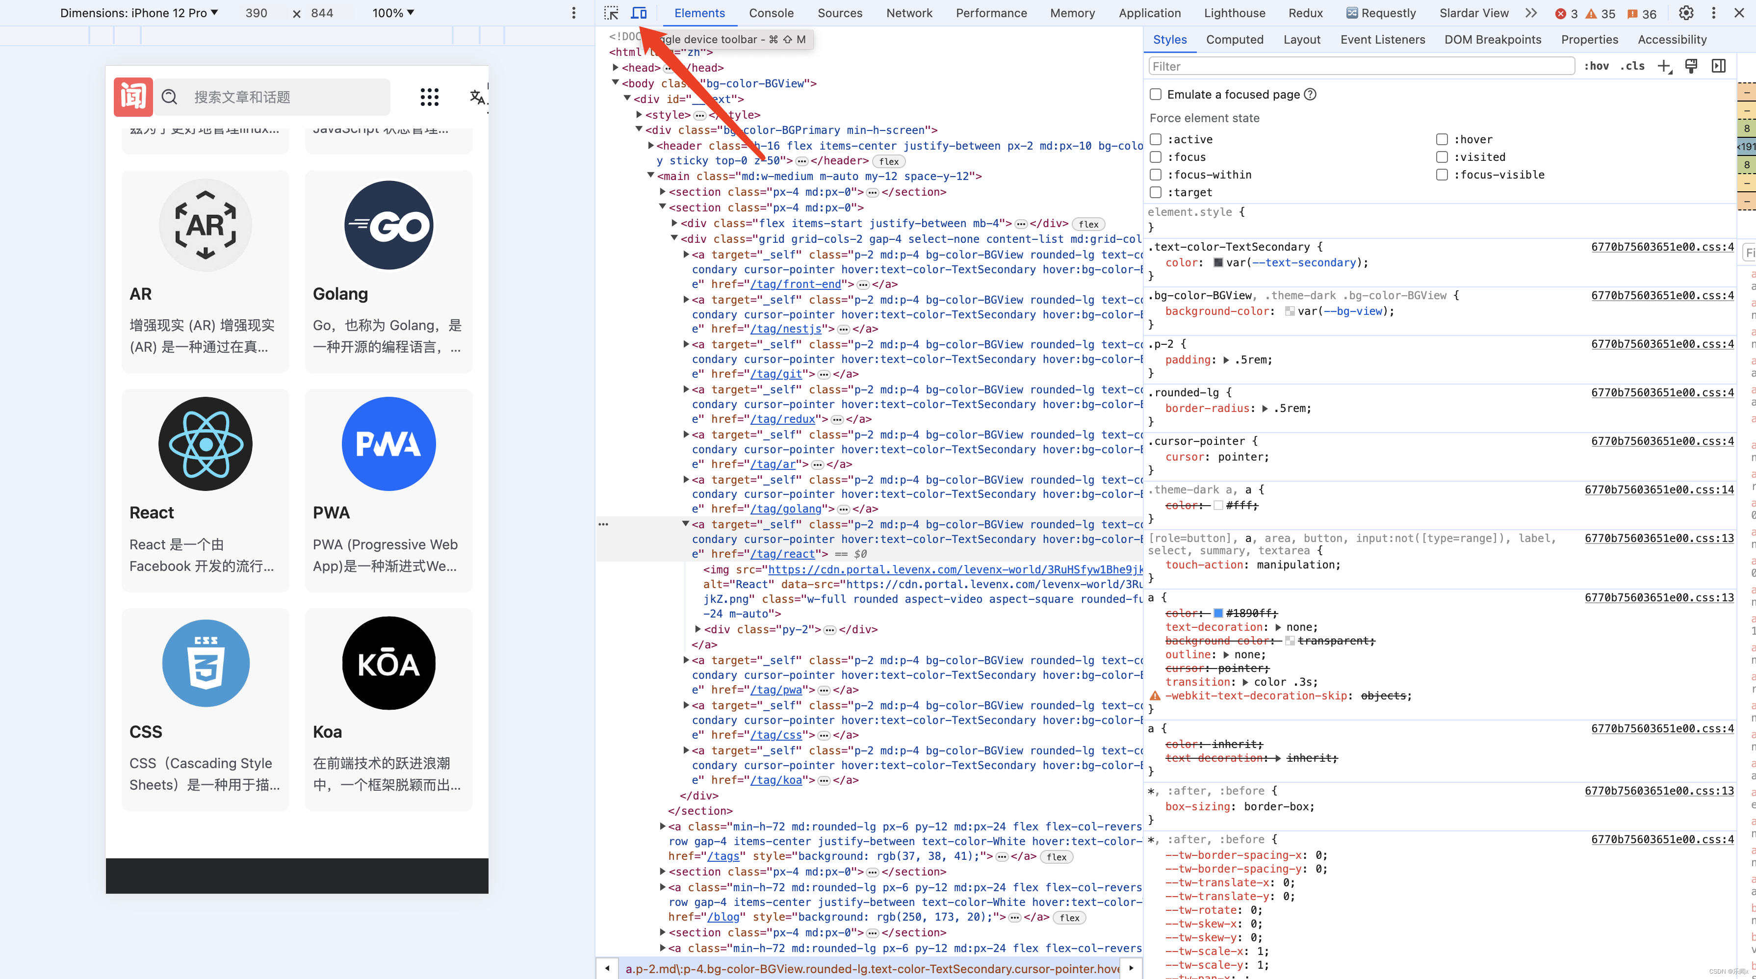Click the red errors count badge
This screenshot has width=1756, height=979.
tap(1567, 14)
